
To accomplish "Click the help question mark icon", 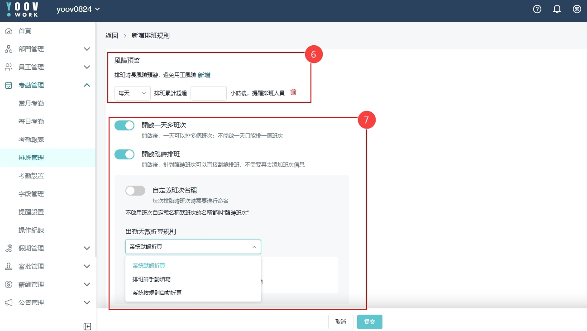I will coord(537,9).
